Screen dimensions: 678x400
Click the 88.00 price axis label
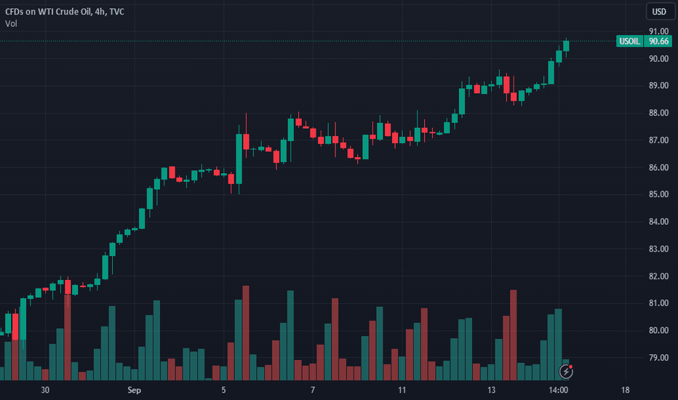[x=658, y=113]
